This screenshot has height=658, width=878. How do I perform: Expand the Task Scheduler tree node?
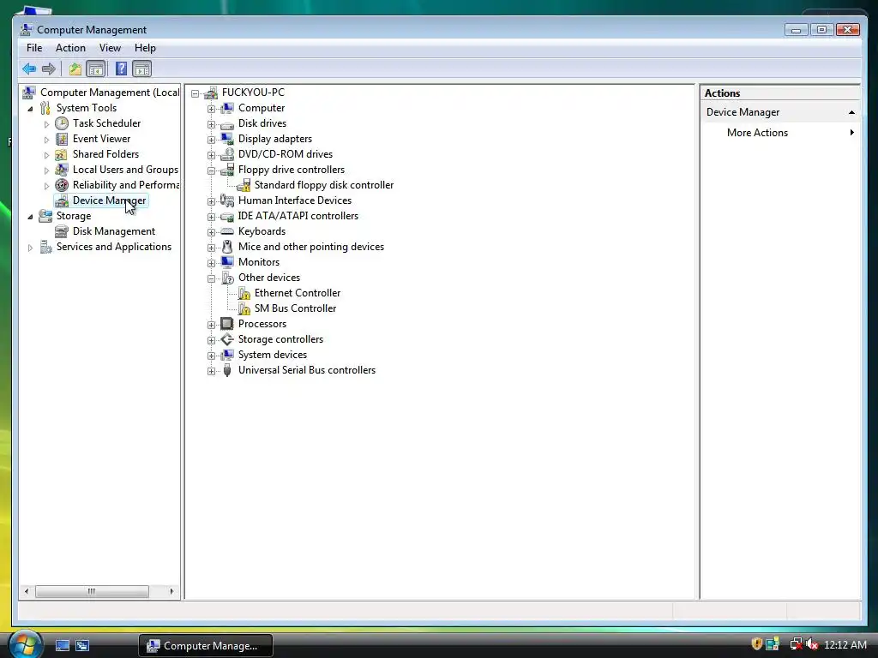coord(46,124)
